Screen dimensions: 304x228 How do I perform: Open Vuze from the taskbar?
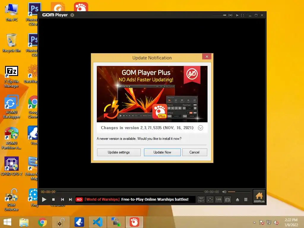click(x=79, y=222)
